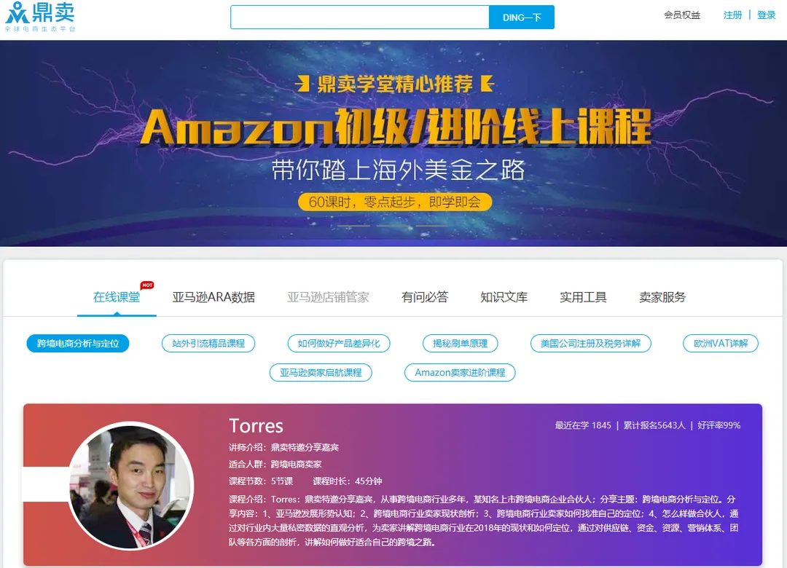Click 适合人群：跨境电商卖家 line

point(275,464)
